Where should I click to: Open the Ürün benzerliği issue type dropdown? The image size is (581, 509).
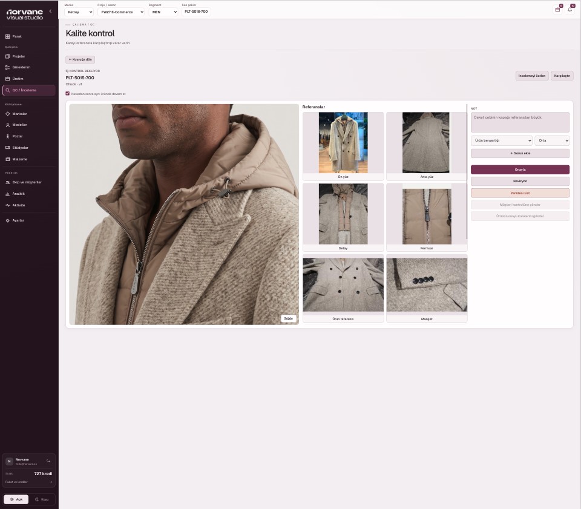click(x=501, y=140)
